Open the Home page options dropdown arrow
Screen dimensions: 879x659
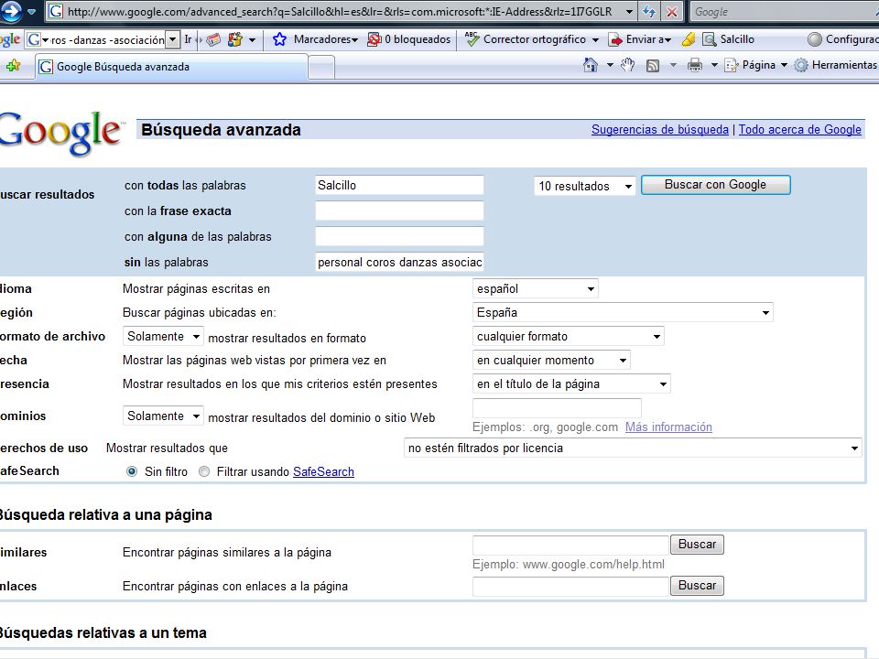coord(610,66)
